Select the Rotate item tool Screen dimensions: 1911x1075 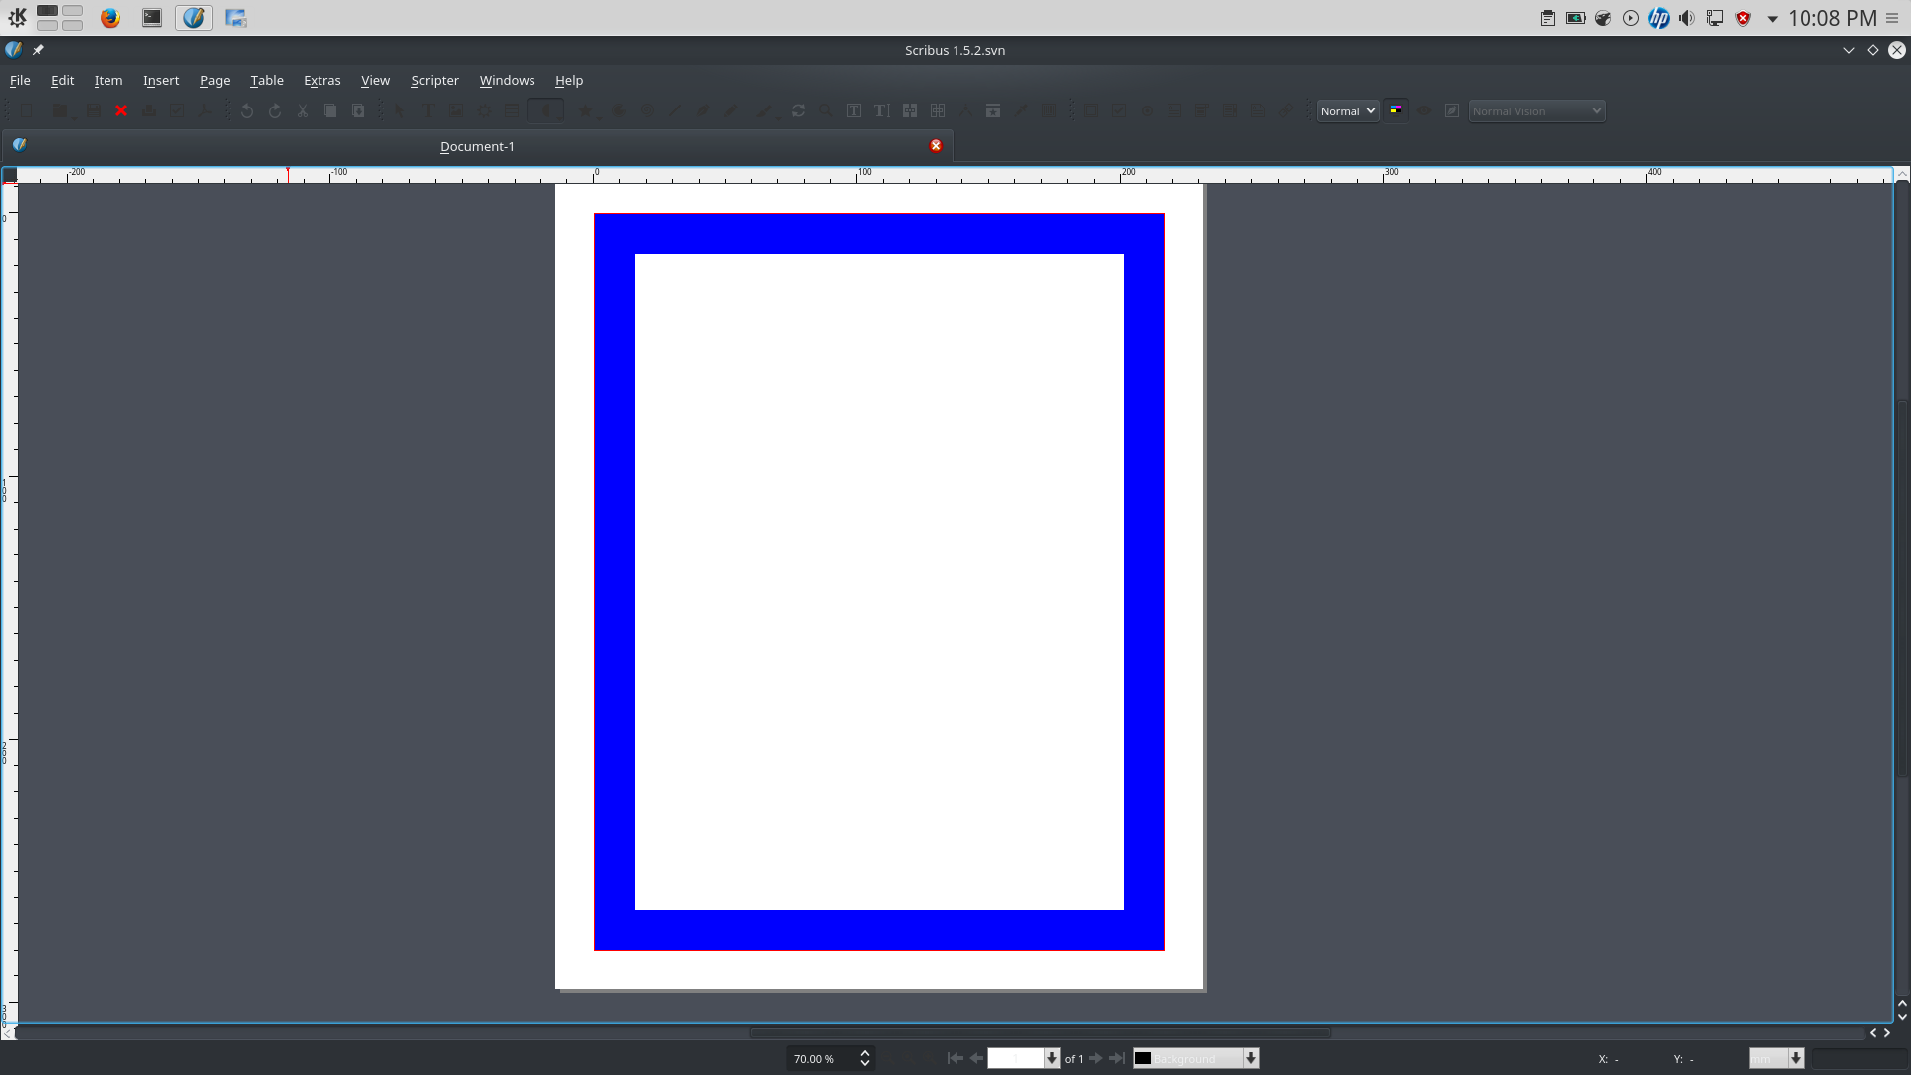pyautogui.click(x=798, y=111)
